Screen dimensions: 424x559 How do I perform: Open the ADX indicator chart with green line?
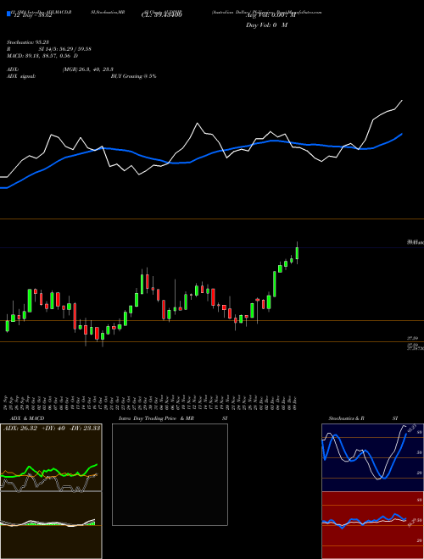[x=51, y=457]
